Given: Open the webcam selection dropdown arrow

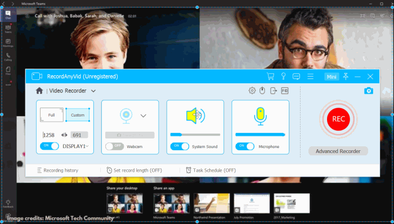Looking at the screenshot, I should [x=143, y=116].
